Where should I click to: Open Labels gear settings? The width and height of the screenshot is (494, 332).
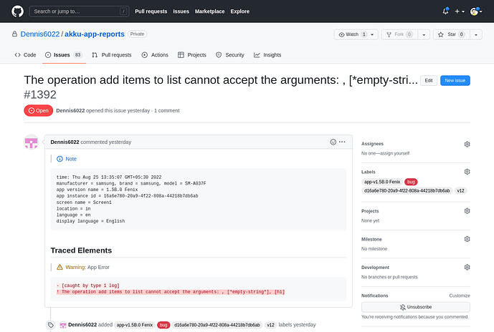(x=467, y=172)
